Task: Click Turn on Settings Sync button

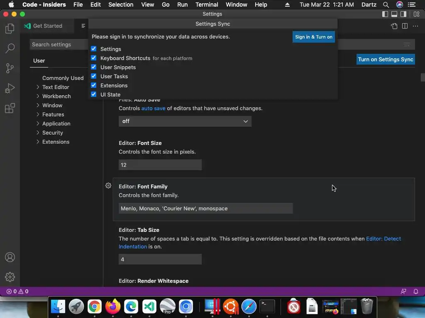Action: coord(386,60)
